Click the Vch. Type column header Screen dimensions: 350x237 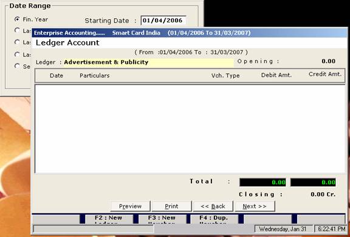click(x=225, y=76)
